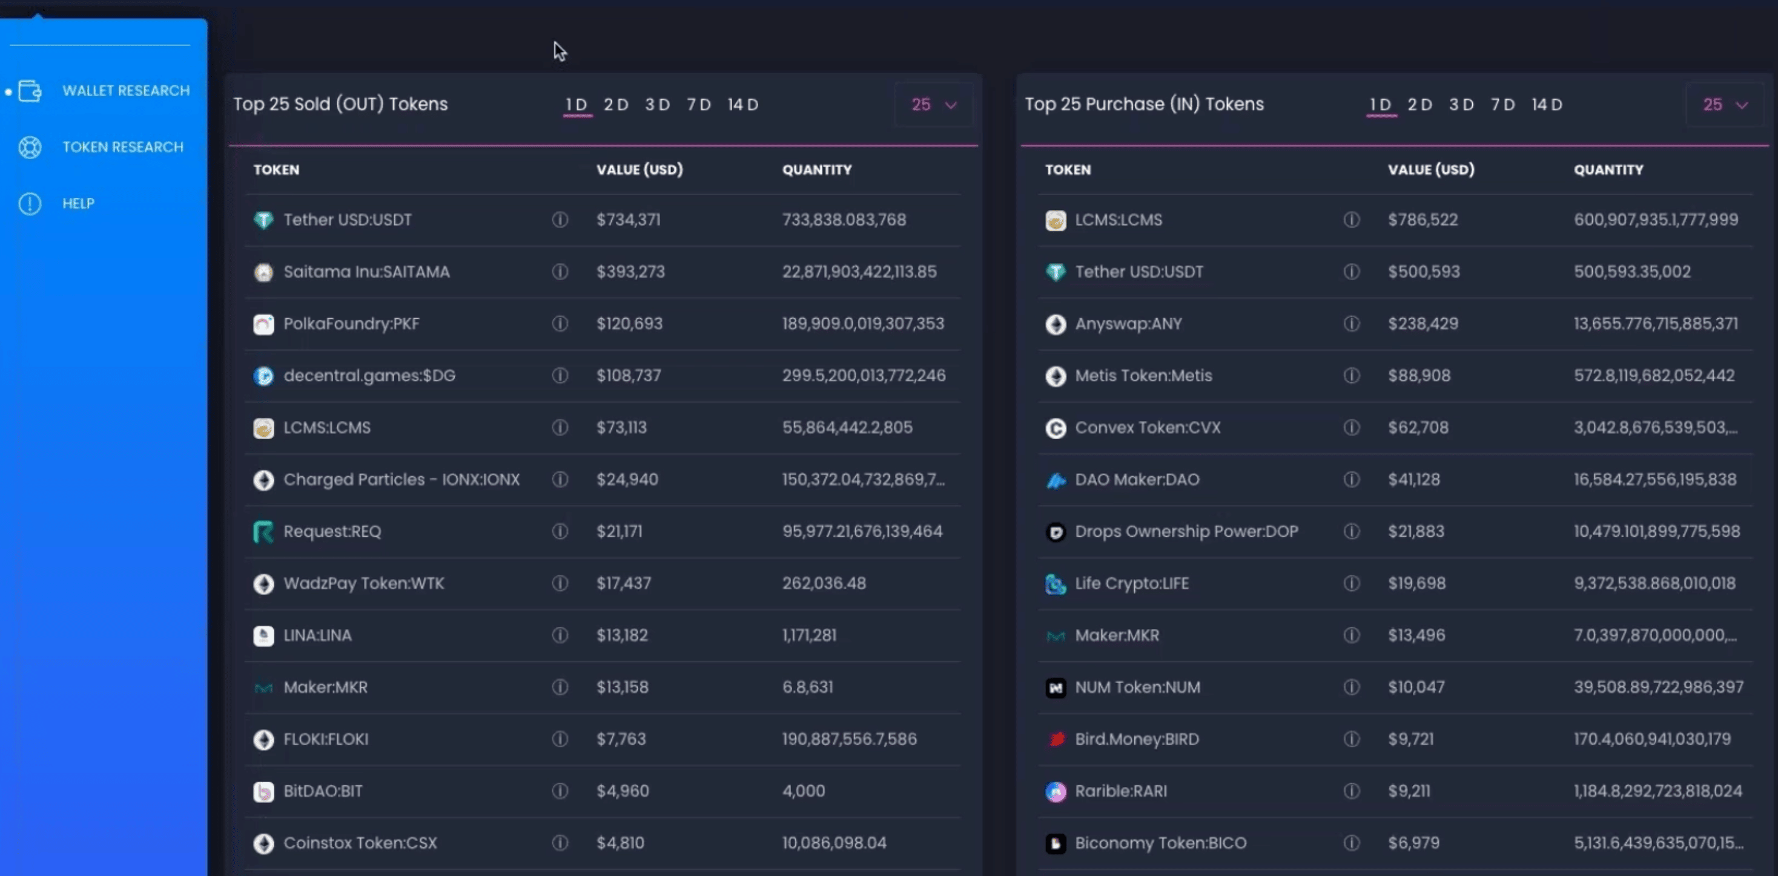
Task: Click the DAO Maker token logo
Action: [1056, 480]
